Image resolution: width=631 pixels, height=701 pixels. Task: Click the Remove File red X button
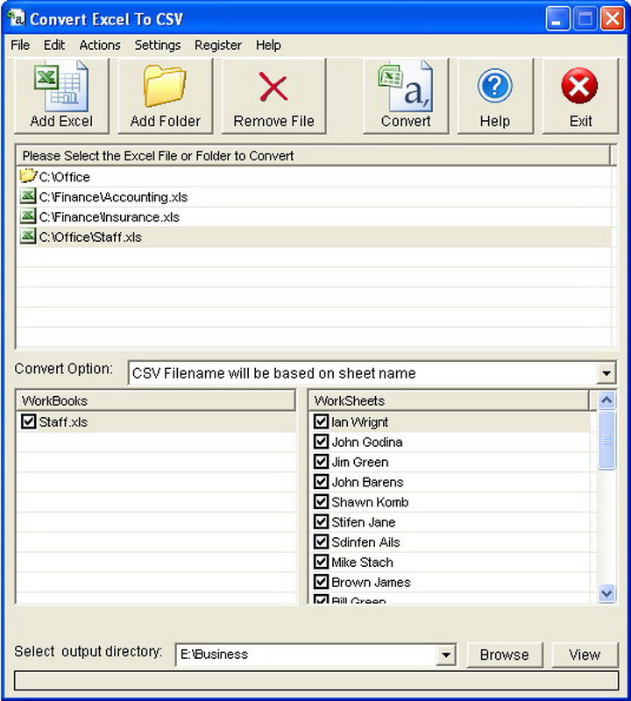click(273, 96)
